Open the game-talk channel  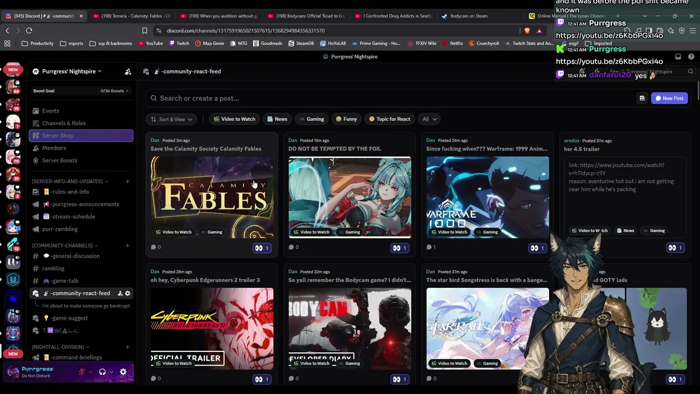point(81,281)
